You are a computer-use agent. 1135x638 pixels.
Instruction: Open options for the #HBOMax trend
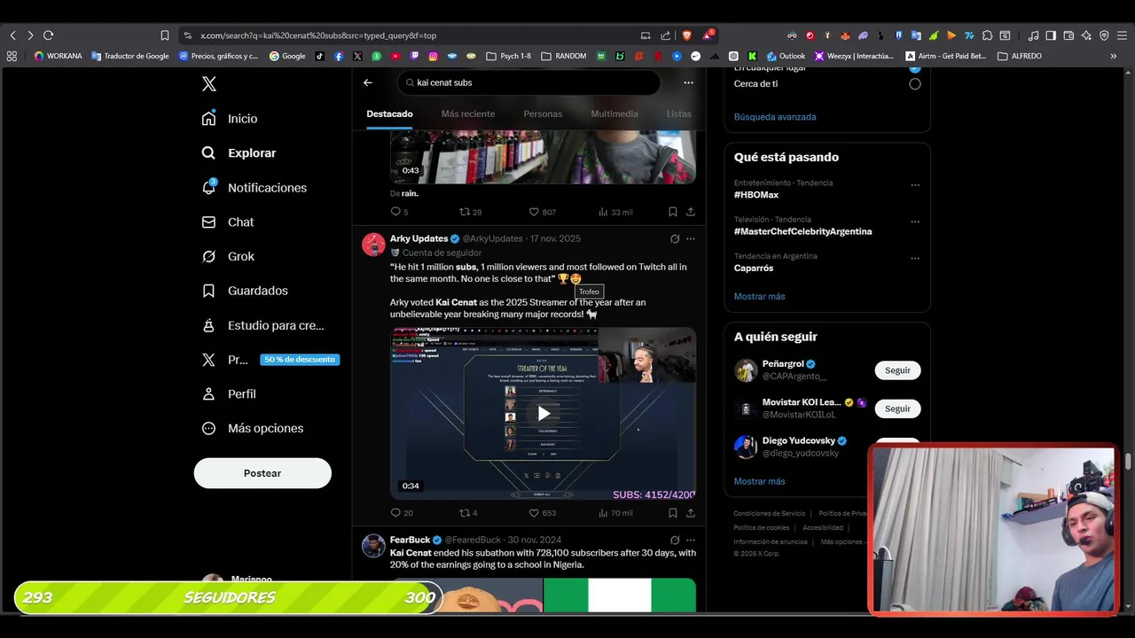tap(914, 185)
